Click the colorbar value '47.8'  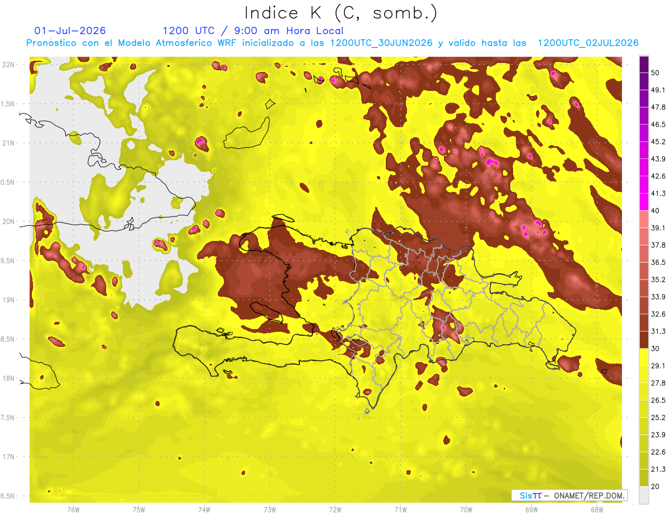click(x=658, y=107)
